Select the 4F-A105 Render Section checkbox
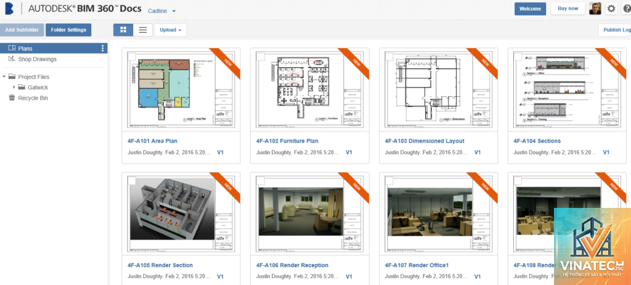This screenshot has width=631, height=285. pos(132,181)
